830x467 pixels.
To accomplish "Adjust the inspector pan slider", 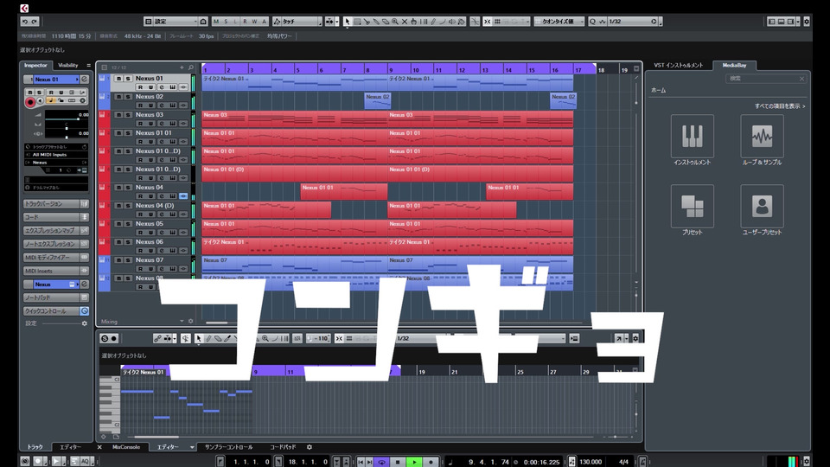I will (x=67, y=129).
